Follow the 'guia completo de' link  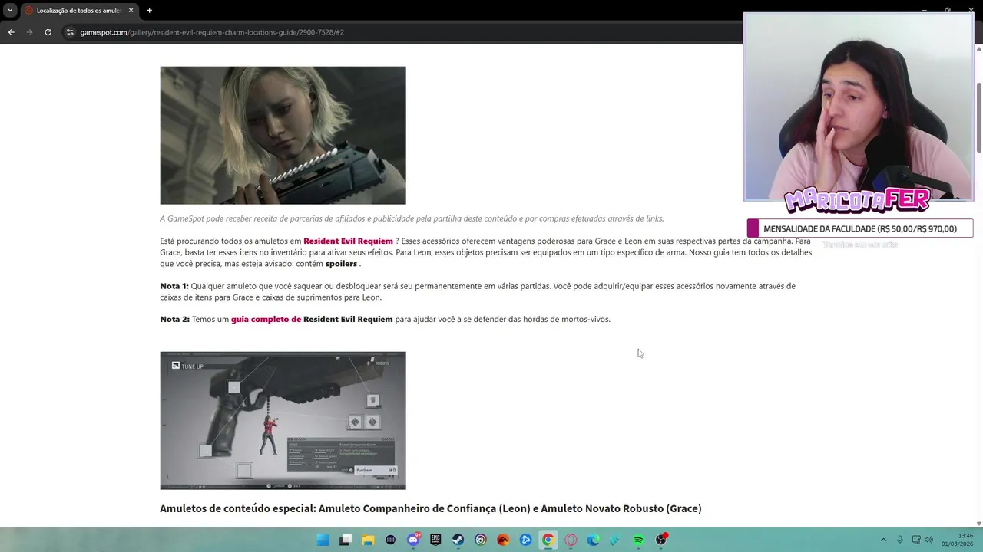[x=266, y=319]
